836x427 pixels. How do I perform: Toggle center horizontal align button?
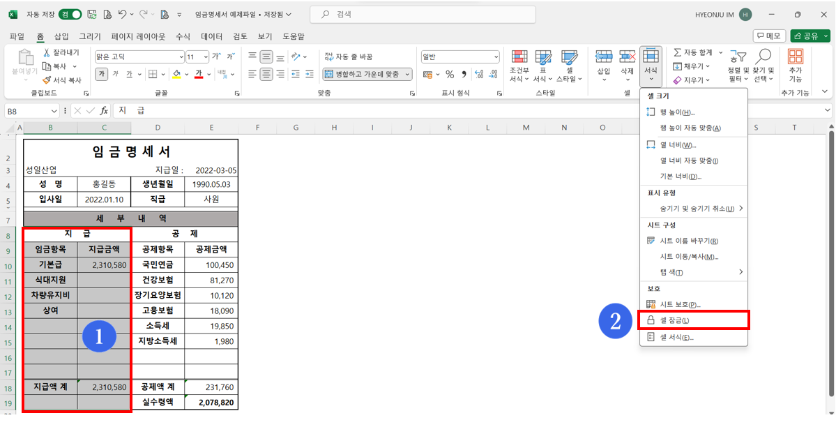coord(266,74)
